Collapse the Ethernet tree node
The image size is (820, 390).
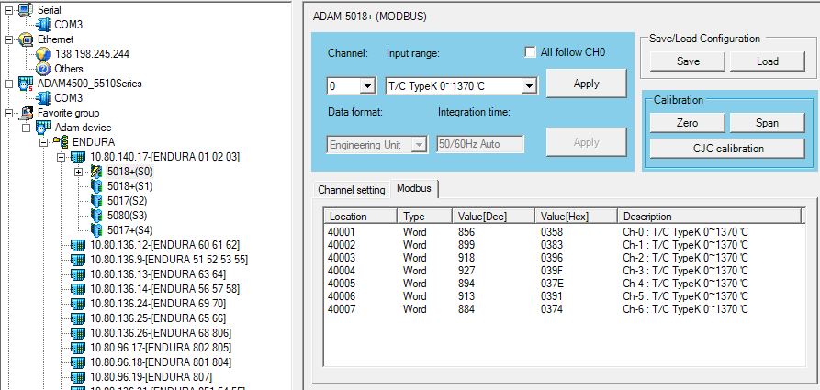[8, 39]
